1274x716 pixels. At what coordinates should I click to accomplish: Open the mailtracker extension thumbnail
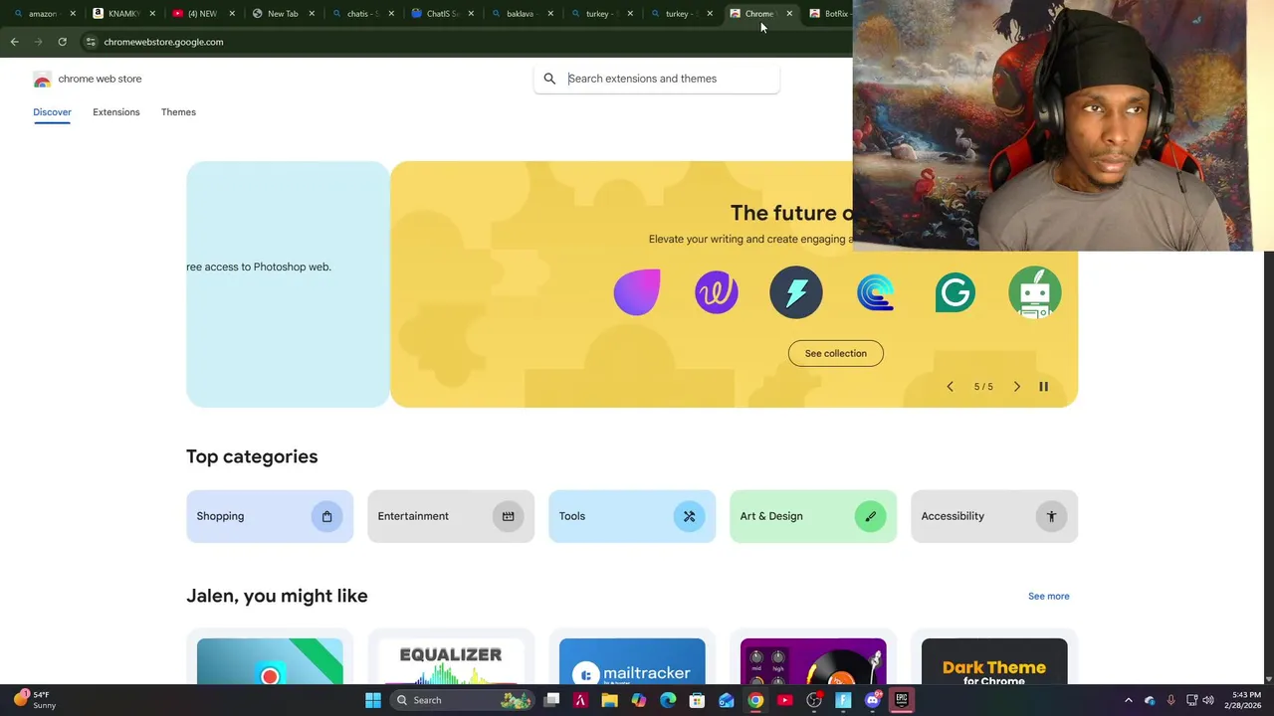coord(632,661)
